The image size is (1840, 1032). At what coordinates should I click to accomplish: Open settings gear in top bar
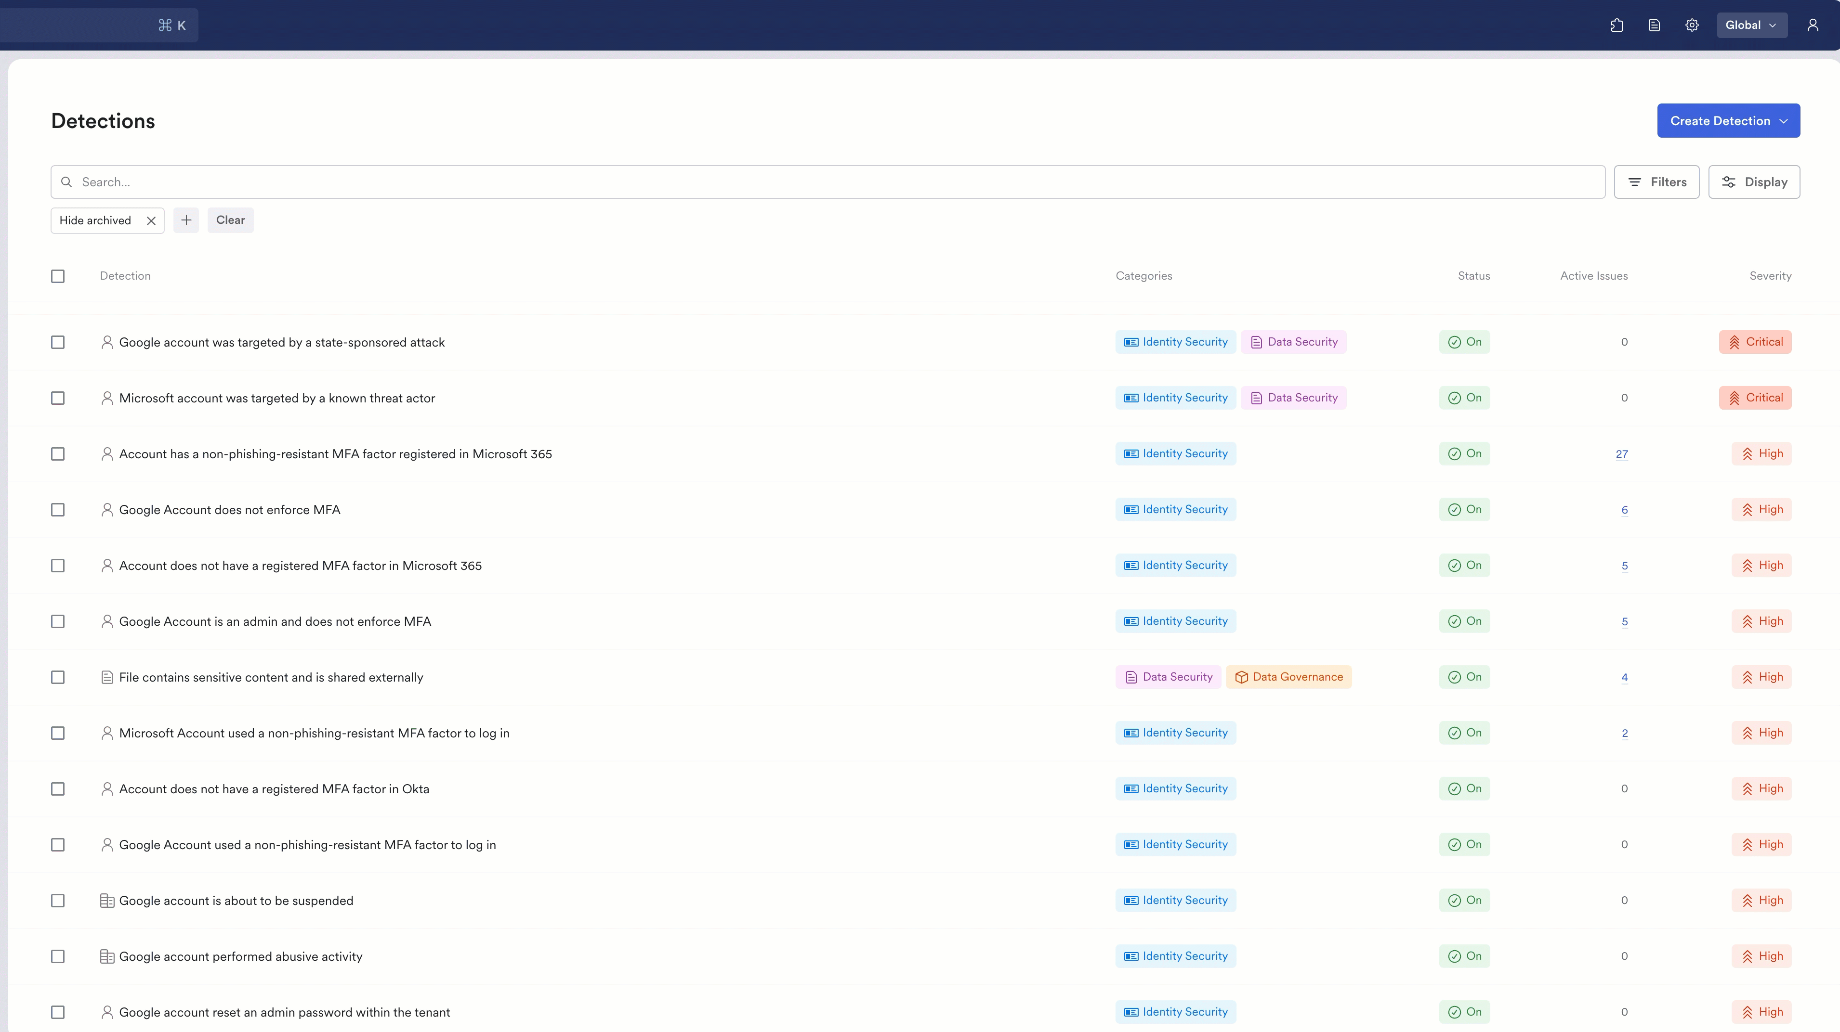point(1692,25)
